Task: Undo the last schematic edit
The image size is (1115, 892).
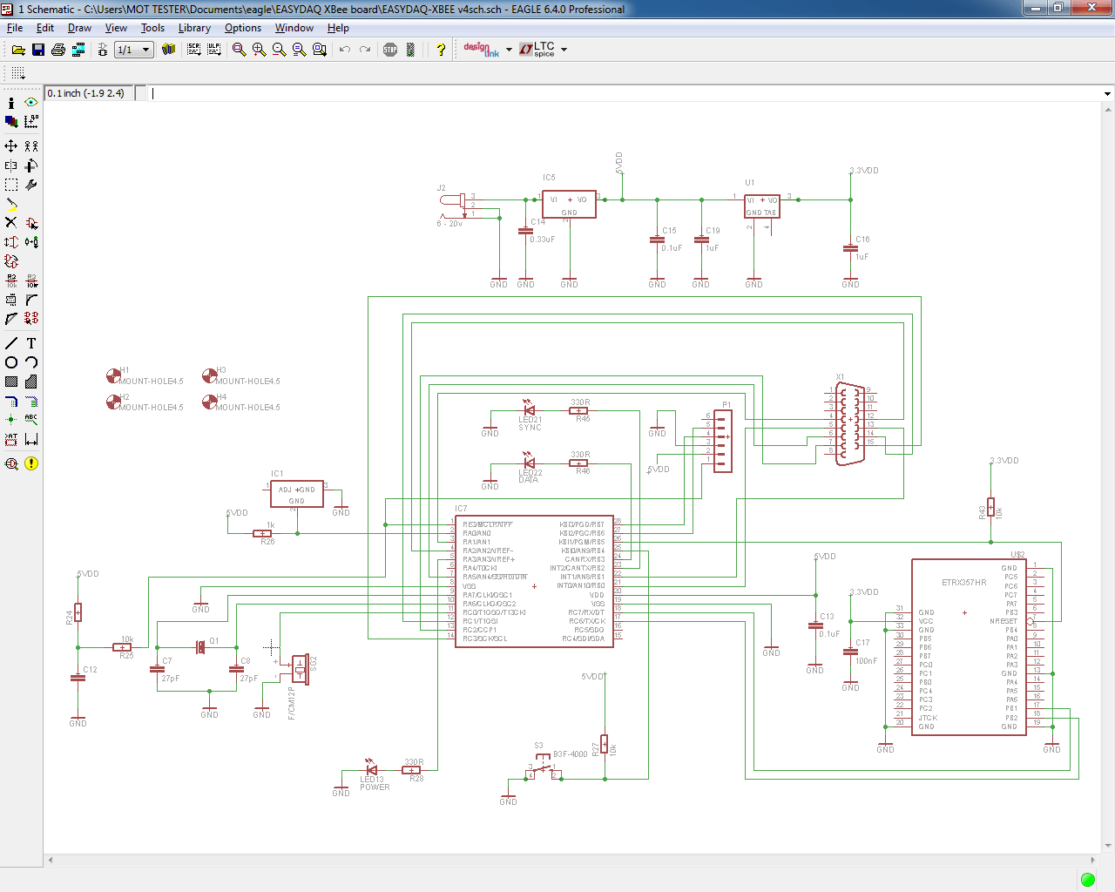Action: 344,50
